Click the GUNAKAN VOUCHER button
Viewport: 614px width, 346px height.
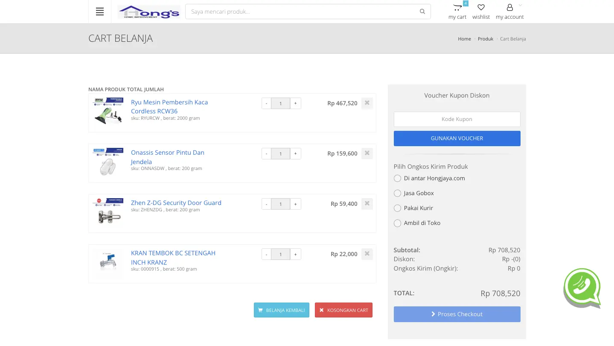click(x=457, y=138)
